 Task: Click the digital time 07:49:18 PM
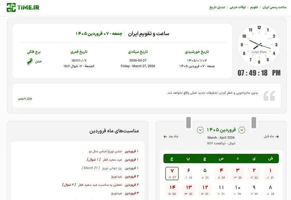pos(259,73)
